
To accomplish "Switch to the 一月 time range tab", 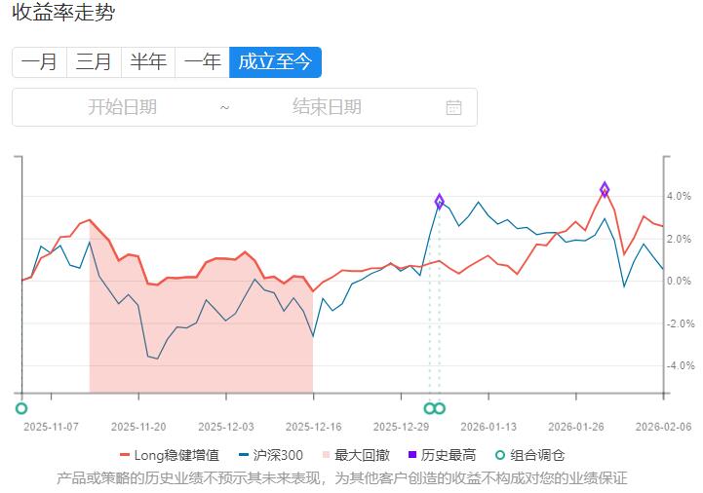I will [39, 62].
